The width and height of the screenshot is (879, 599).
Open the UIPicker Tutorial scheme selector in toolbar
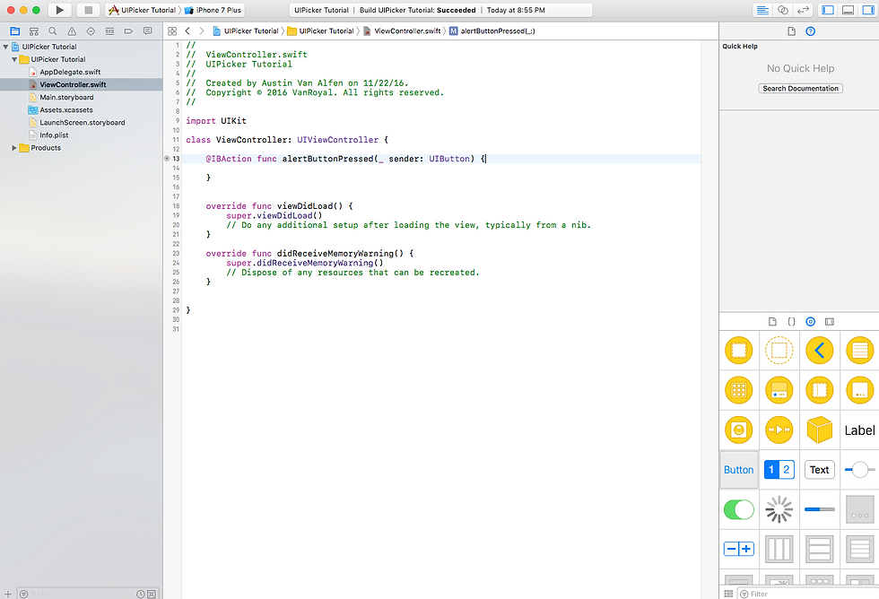pos(143,10)
